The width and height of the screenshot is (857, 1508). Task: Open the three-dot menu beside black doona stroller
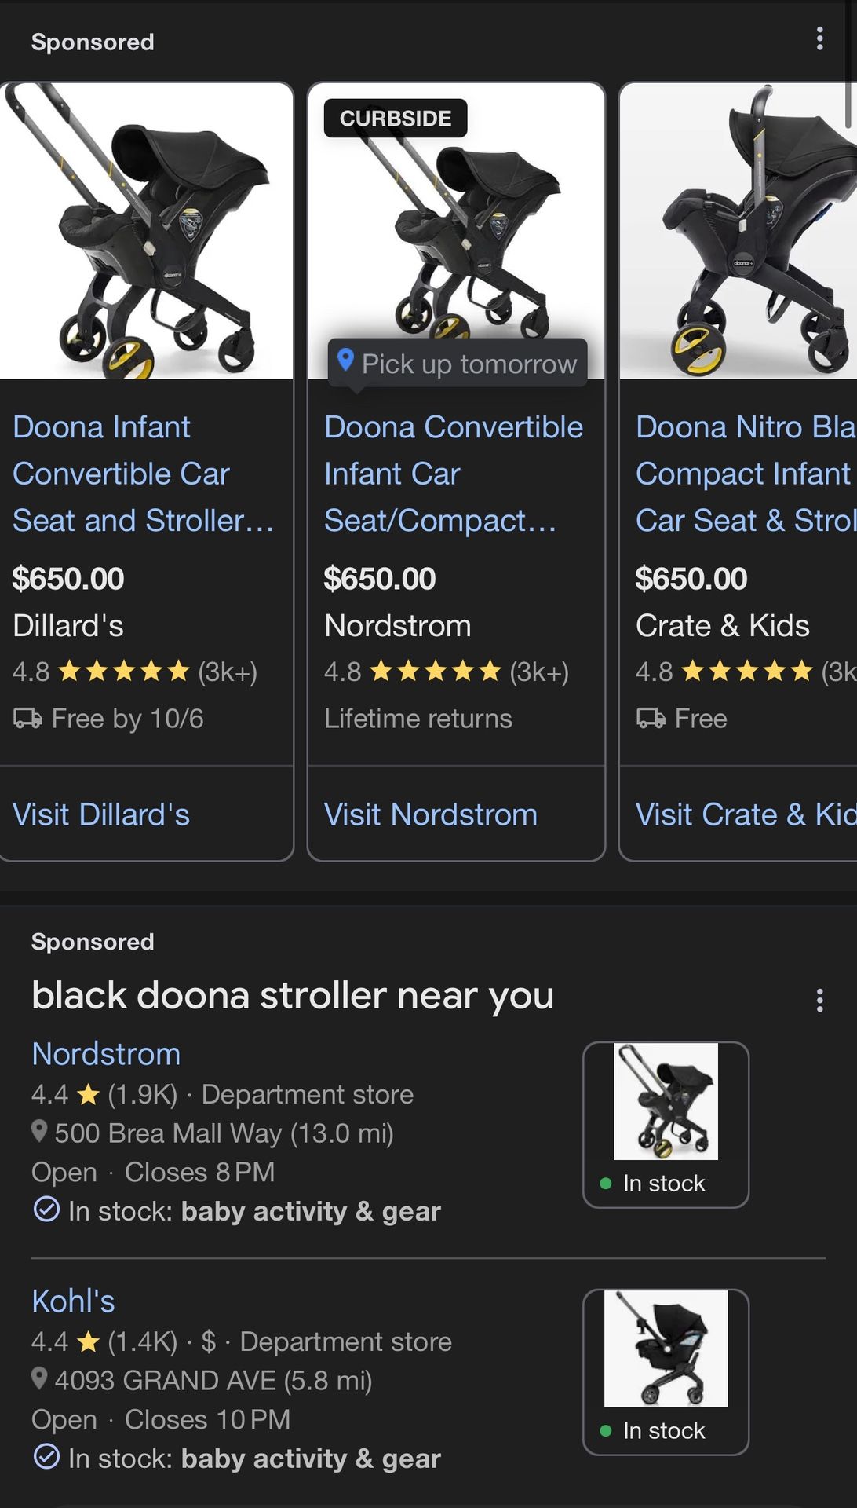[x=819, y=1000]
